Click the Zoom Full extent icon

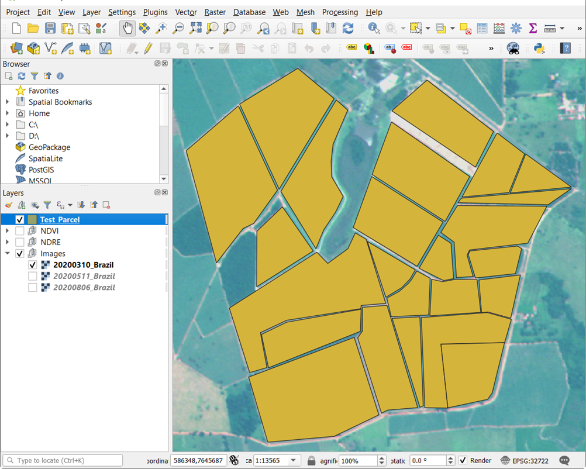195,28
